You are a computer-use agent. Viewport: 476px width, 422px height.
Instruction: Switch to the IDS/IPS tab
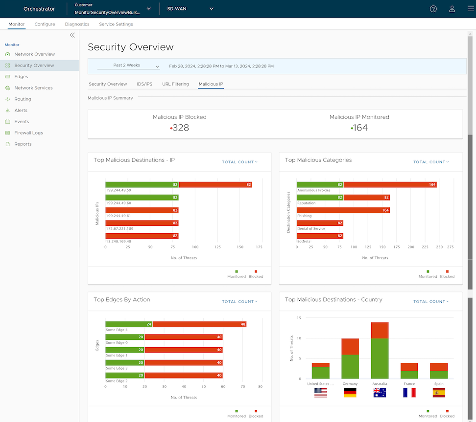point(144,84)
